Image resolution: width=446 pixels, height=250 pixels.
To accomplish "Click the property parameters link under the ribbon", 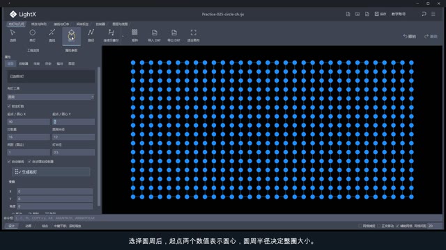I will (71, 51).
